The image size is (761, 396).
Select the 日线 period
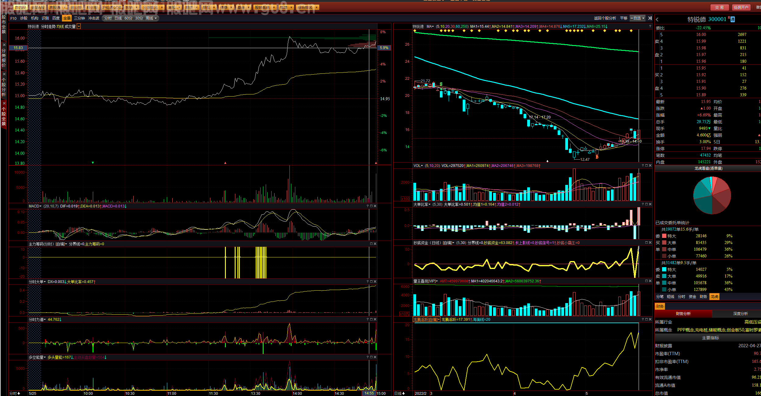click(x=118, y=18)
